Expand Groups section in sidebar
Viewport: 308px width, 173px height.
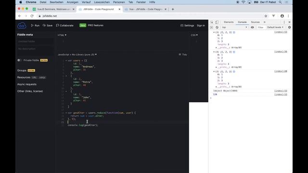pos(22,71)
